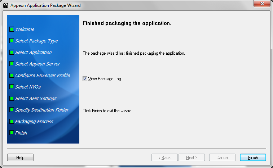The height and width of the screenshot is (168, 273).
Task: Click the Select NVOs step icon
Action: [x=12, y=87]
